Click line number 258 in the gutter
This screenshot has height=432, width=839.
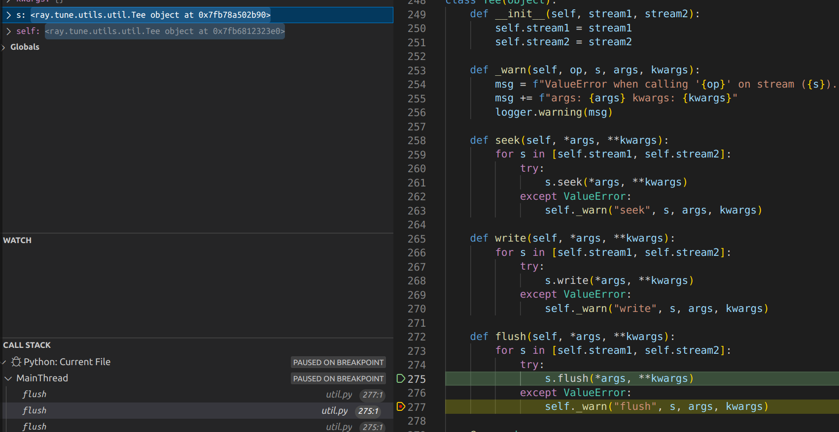[417, 141]
